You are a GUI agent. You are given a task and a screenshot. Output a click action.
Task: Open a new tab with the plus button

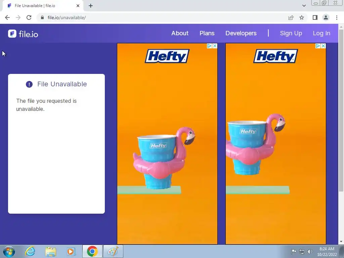pos(91,6)
